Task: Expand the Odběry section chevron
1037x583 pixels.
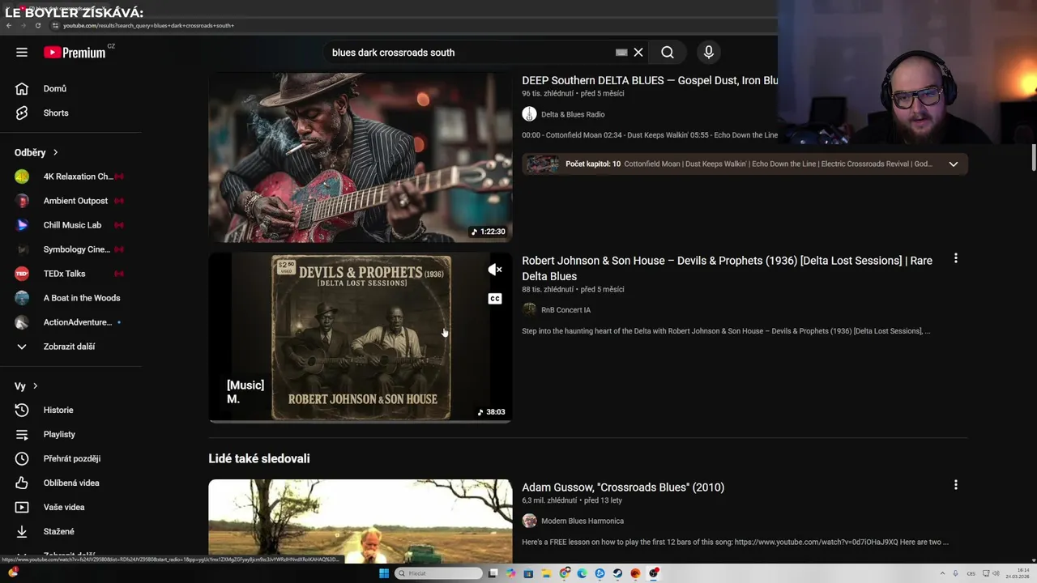Action: (56, 152)
